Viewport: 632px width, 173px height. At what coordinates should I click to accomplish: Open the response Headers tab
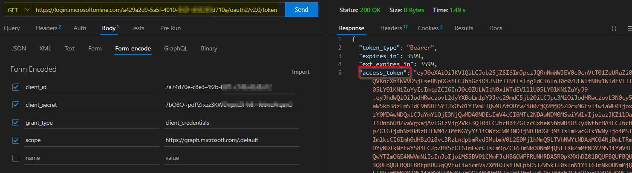(394, 28)
